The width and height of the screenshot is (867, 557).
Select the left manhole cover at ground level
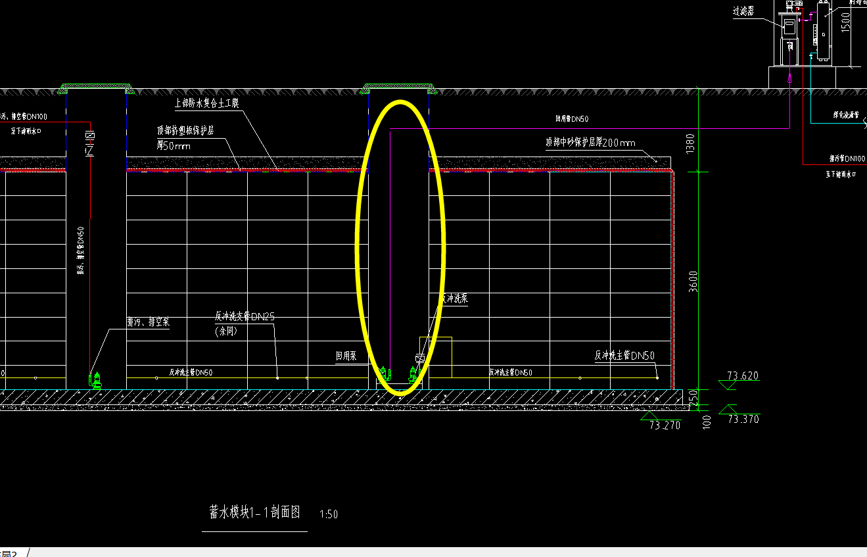click(96, 88)
